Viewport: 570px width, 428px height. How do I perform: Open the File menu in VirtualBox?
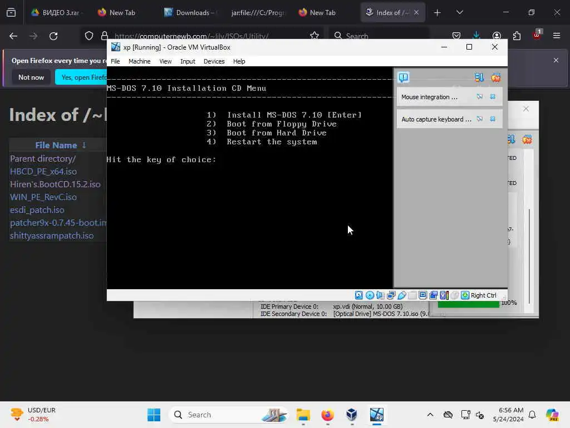[115, 61]
